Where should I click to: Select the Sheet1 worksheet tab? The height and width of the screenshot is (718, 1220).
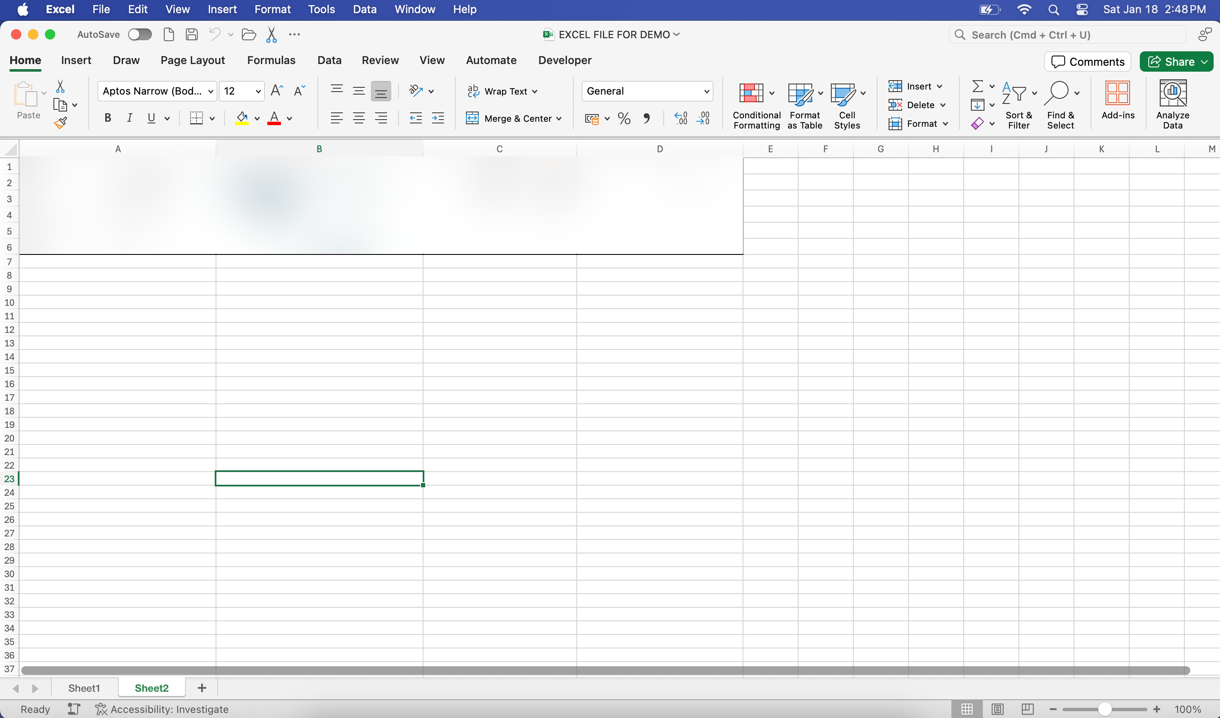pyautogui.click(x=84, y=687)
